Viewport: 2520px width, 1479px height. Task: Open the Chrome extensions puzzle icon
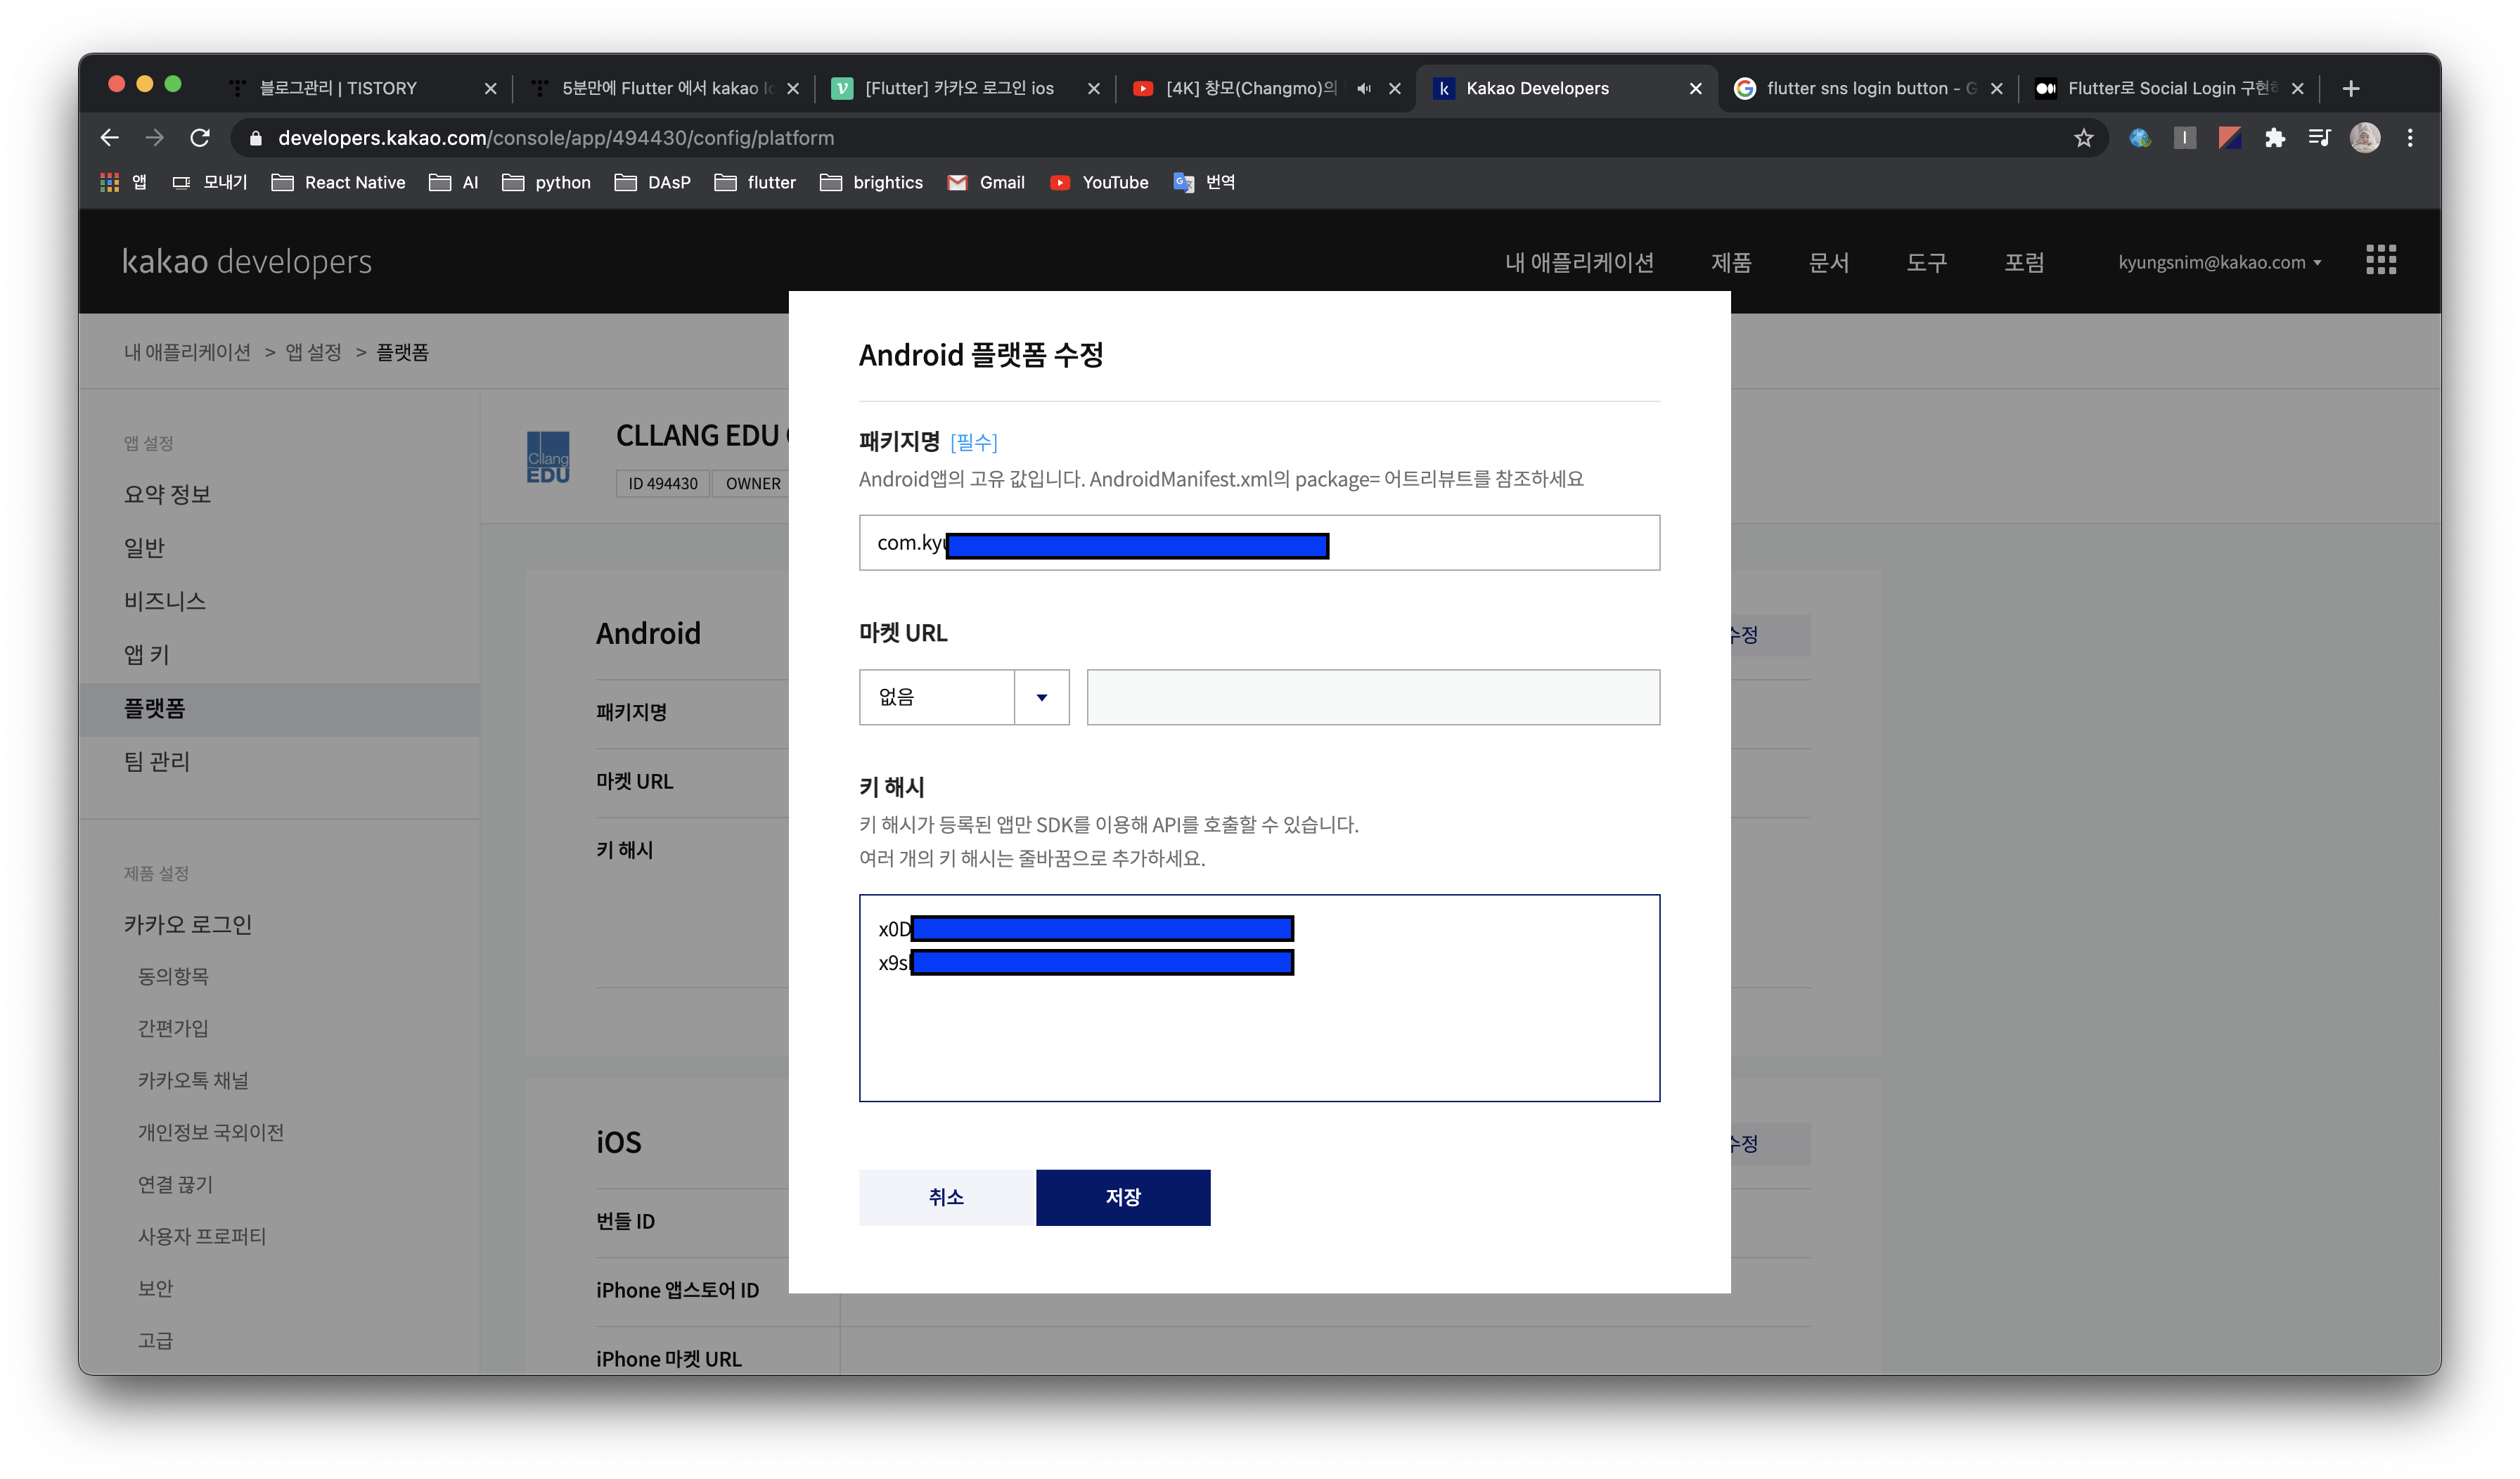point(2275,138)
